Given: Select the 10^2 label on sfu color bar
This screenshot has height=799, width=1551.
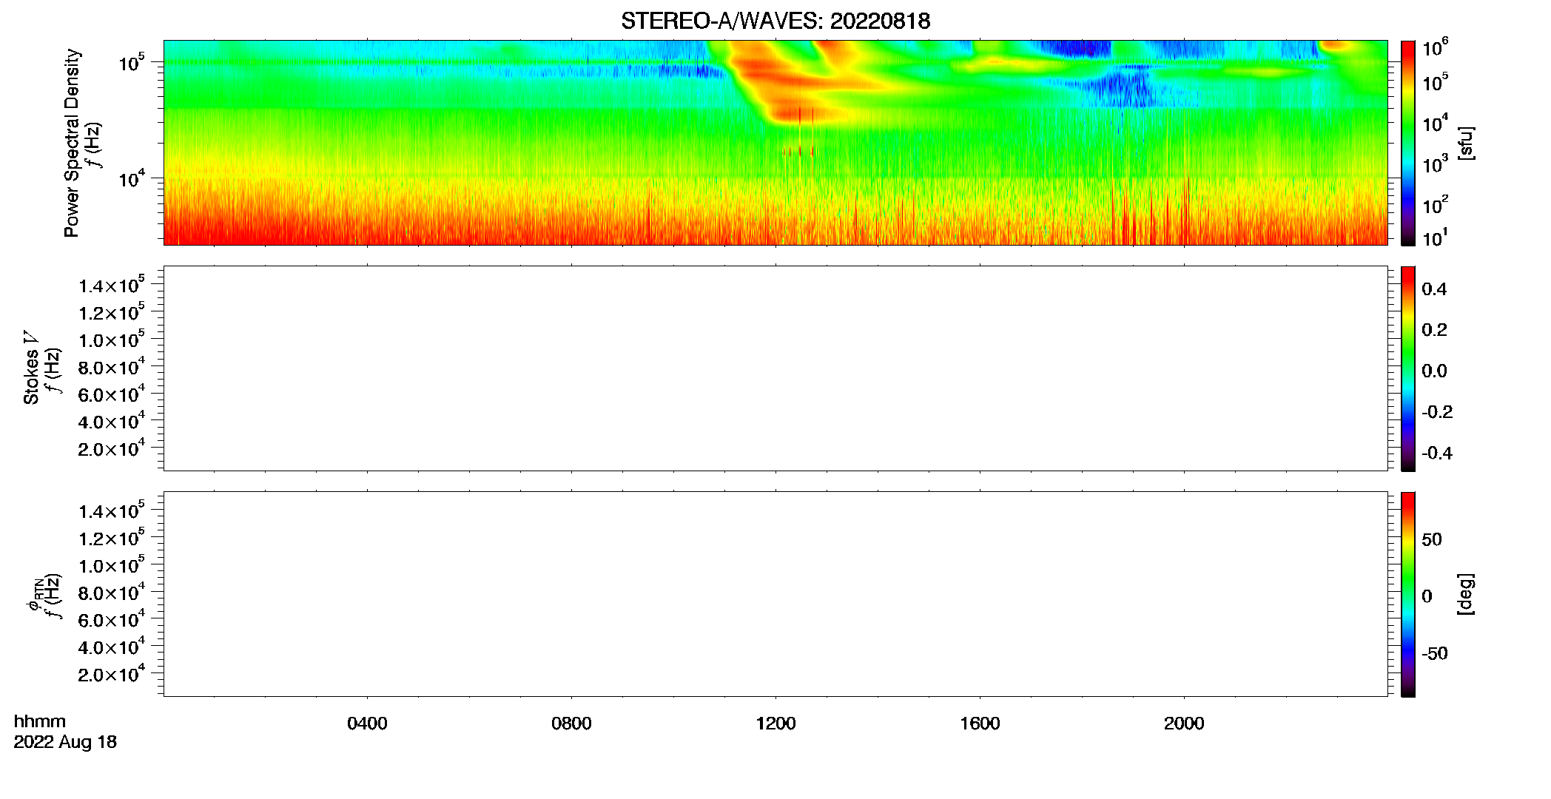Looking at the screenshot, I should (x=1435, y=205).
